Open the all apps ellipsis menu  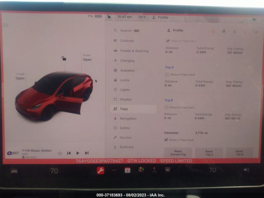pos(114,170)
